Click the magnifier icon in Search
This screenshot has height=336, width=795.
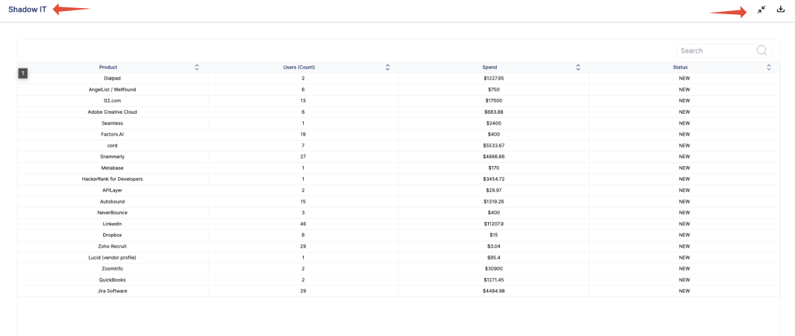click(x=762, y=51)
